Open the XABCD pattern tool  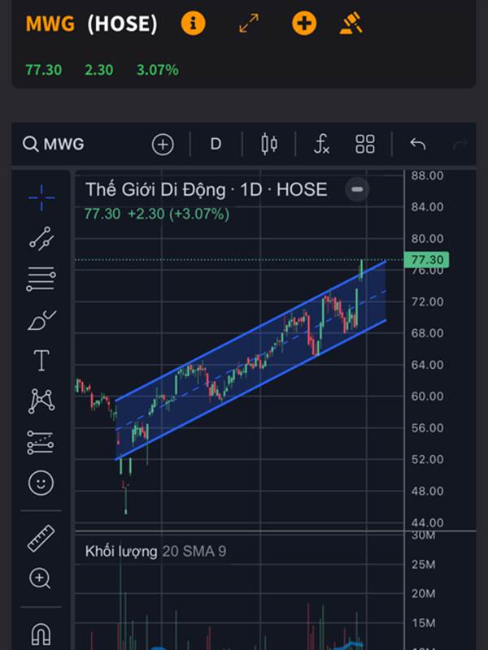41,401
